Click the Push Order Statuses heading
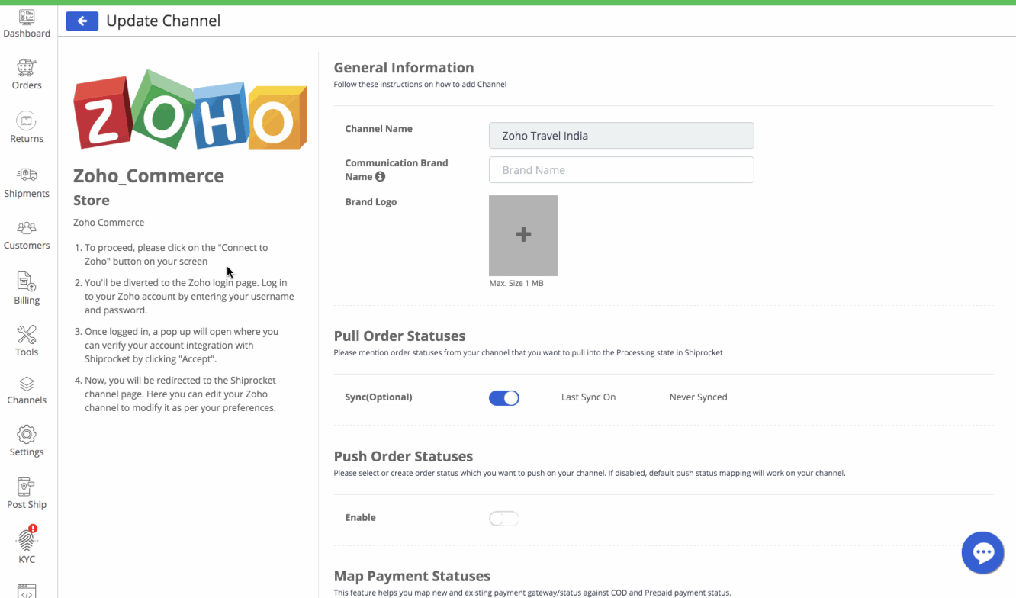The width and height of the screenshot is (1016, 598). (x=404, y=457)
